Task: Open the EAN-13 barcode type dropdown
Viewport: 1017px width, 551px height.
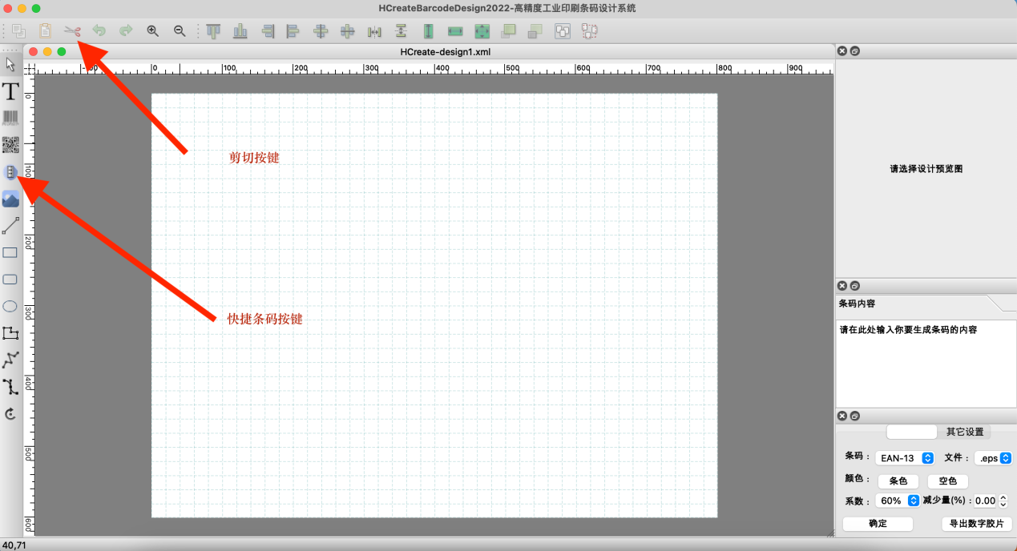Action: click(x=905, y=458)
